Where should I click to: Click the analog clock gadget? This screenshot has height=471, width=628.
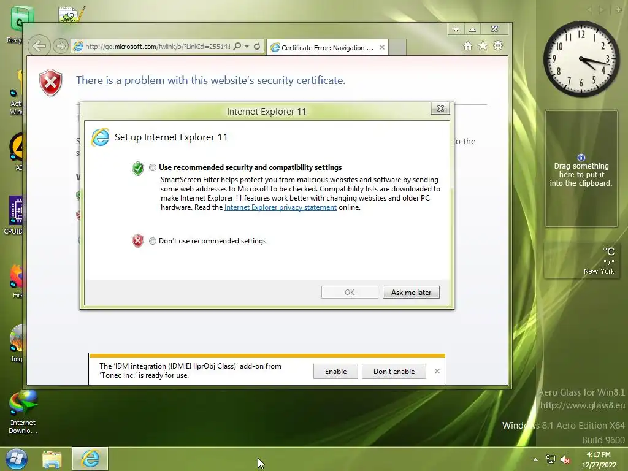click(581, 59)
